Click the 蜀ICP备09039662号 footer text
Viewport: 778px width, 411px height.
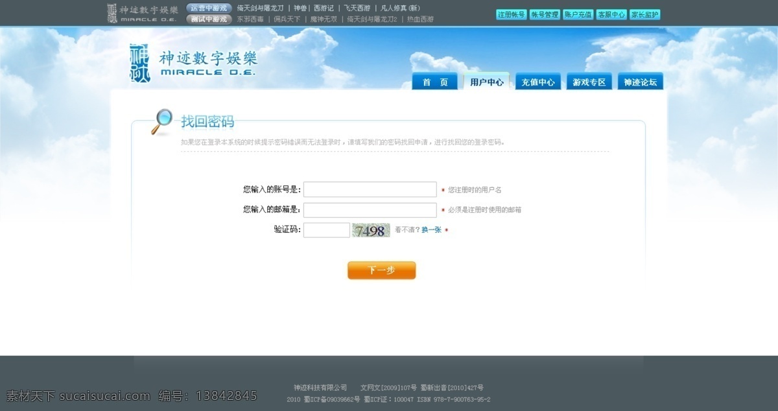[x=331, y=400]
